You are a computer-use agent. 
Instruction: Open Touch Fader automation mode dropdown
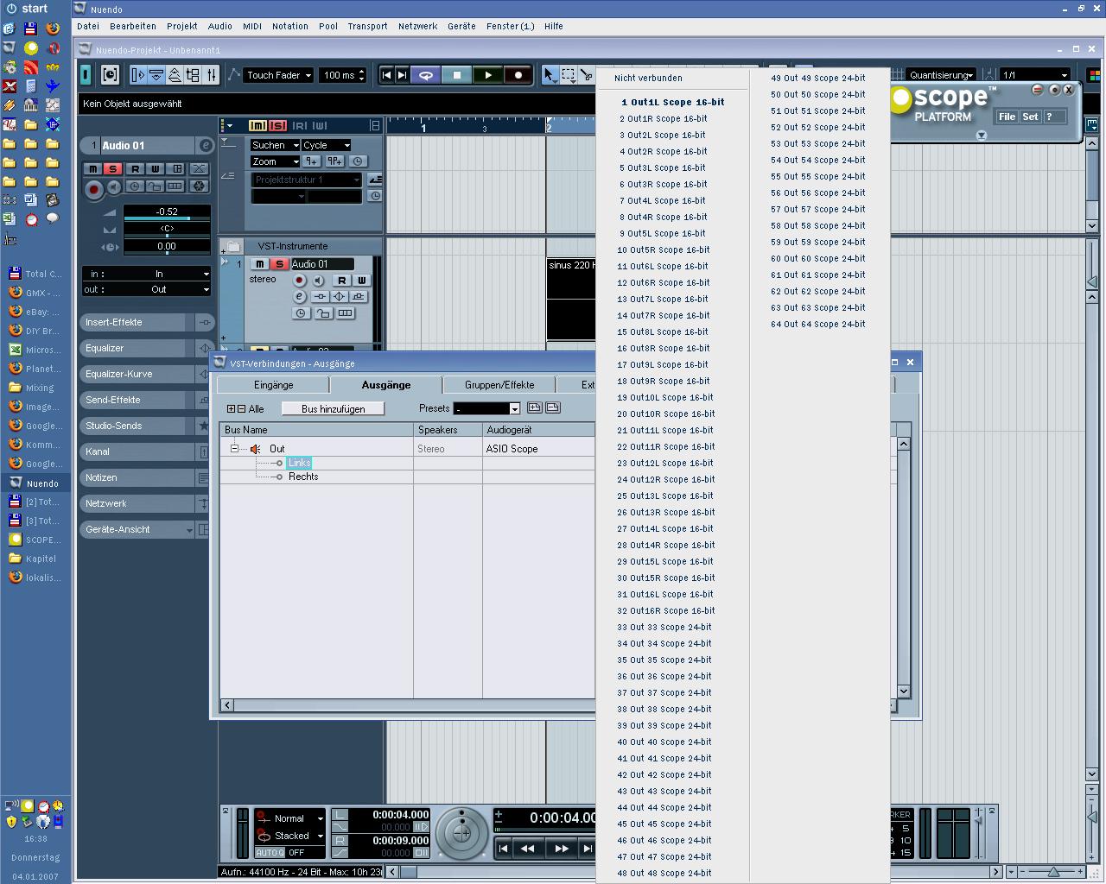coord(278,75)
